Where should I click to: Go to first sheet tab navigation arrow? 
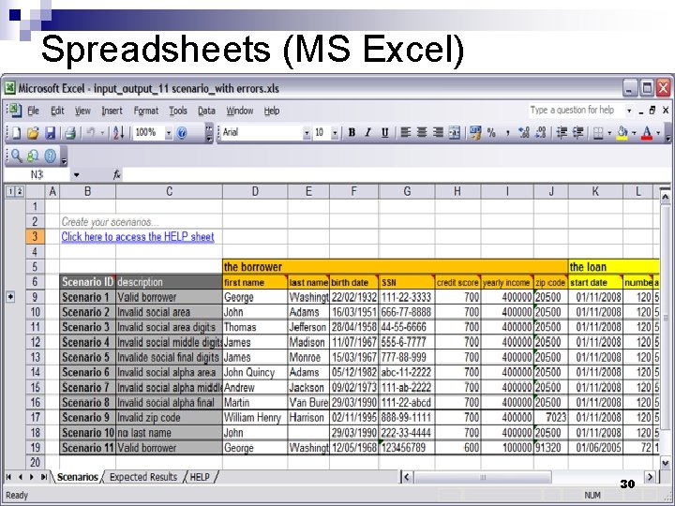[x=8, y=477]
